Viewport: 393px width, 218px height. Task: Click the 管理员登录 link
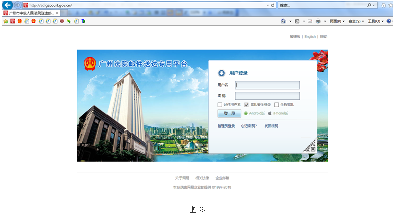click(226, 126)
